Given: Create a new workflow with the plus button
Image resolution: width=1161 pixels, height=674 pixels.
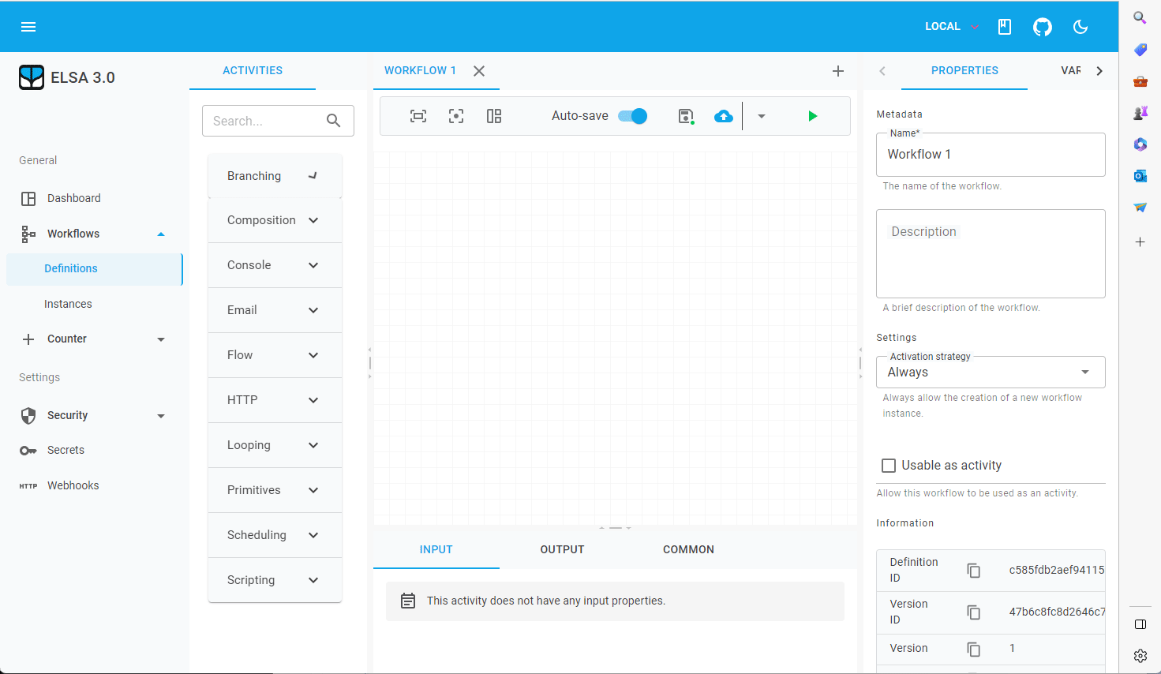Looking at the screenshot, I should point(837,70).
